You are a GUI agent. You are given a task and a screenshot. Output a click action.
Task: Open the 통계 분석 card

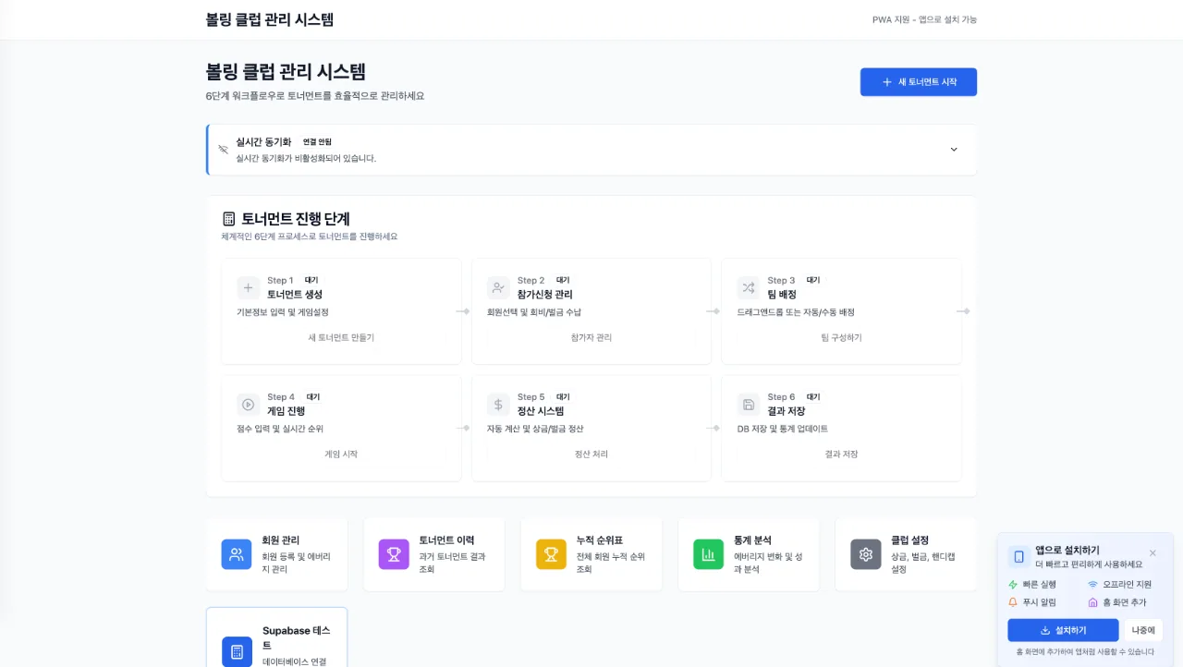(749, 554)
